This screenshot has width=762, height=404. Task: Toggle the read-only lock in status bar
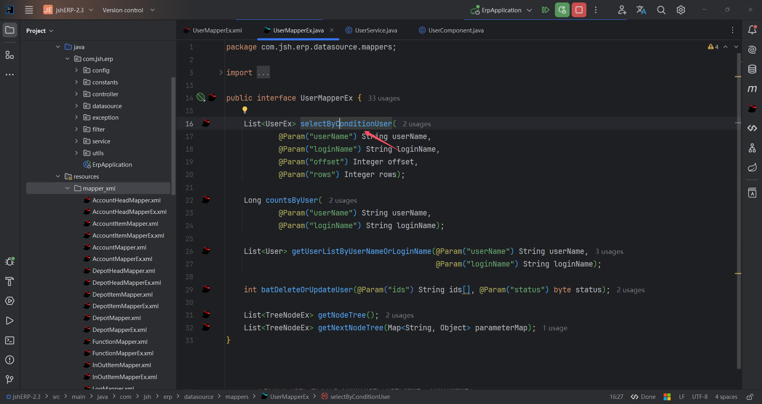point(750,396)
